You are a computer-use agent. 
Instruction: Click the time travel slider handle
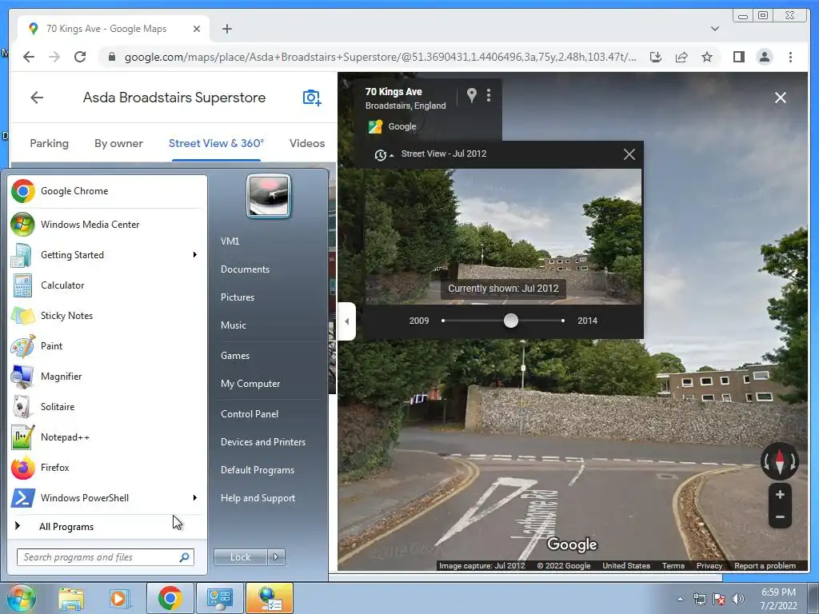point(511,321)
